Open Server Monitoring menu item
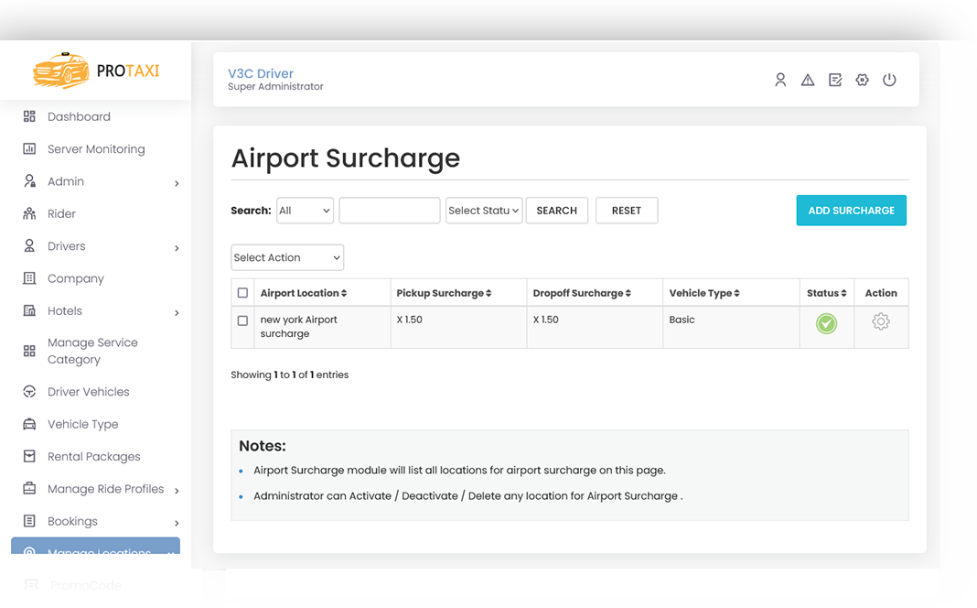 [x=96, y=149]
